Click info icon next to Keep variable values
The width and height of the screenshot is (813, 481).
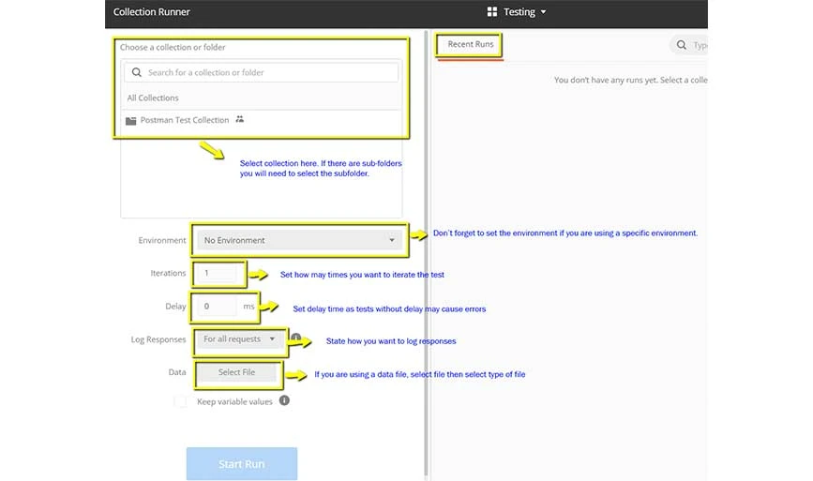tap(284, 400)
